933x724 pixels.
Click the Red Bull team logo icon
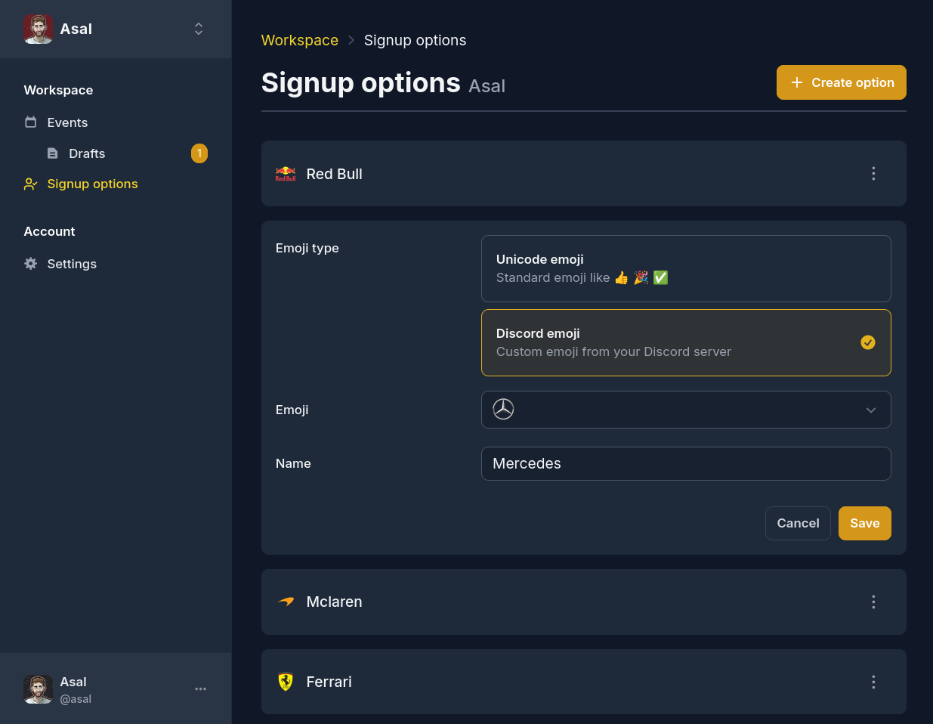[286, 173]
